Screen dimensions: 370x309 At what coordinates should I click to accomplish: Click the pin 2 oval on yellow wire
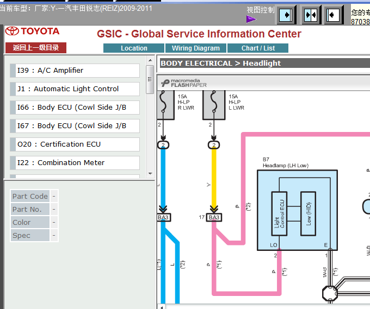click(214, 145)
